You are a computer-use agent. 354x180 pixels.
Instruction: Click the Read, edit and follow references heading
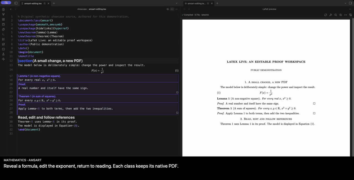pyautogui.click(x=46, y=117)
